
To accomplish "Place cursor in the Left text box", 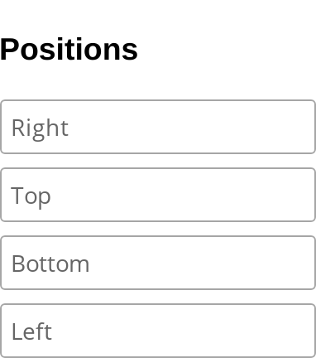I will pyautogui.click(x=158, y=331).
